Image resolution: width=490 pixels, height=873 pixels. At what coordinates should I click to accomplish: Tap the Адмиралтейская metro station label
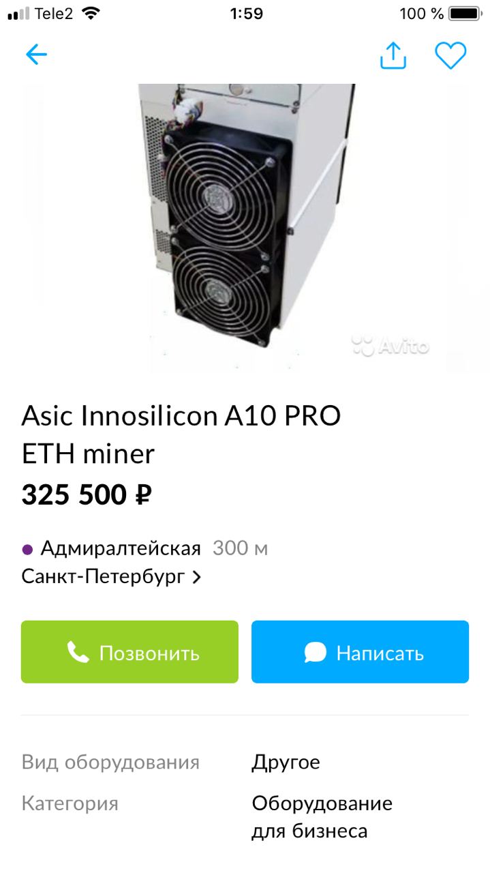121,548
